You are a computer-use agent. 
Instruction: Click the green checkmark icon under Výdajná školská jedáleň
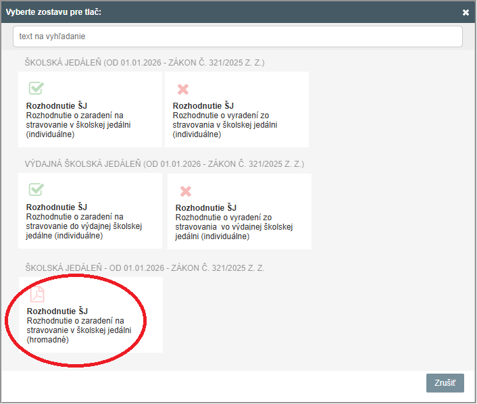(x=36, y=189)
